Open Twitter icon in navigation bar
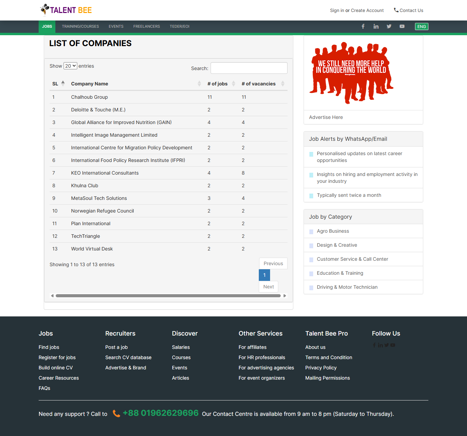The width and height of the screenshot is (467, 436). 389,26
